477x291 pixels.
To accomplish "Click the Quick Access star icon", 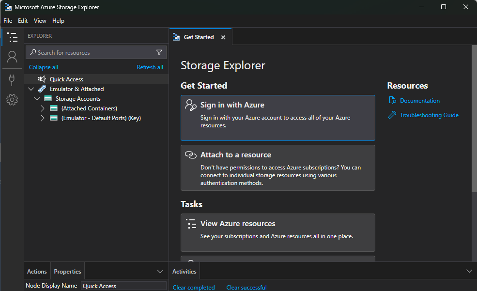I will click(x=42, y=79).
